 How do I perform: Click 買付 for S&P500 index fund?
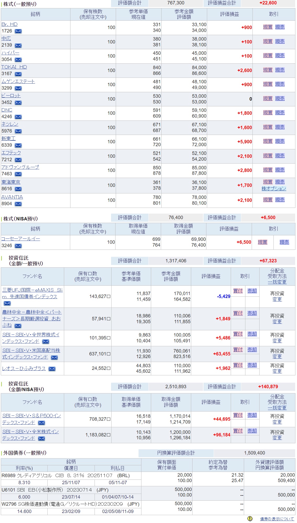point(238,415)
